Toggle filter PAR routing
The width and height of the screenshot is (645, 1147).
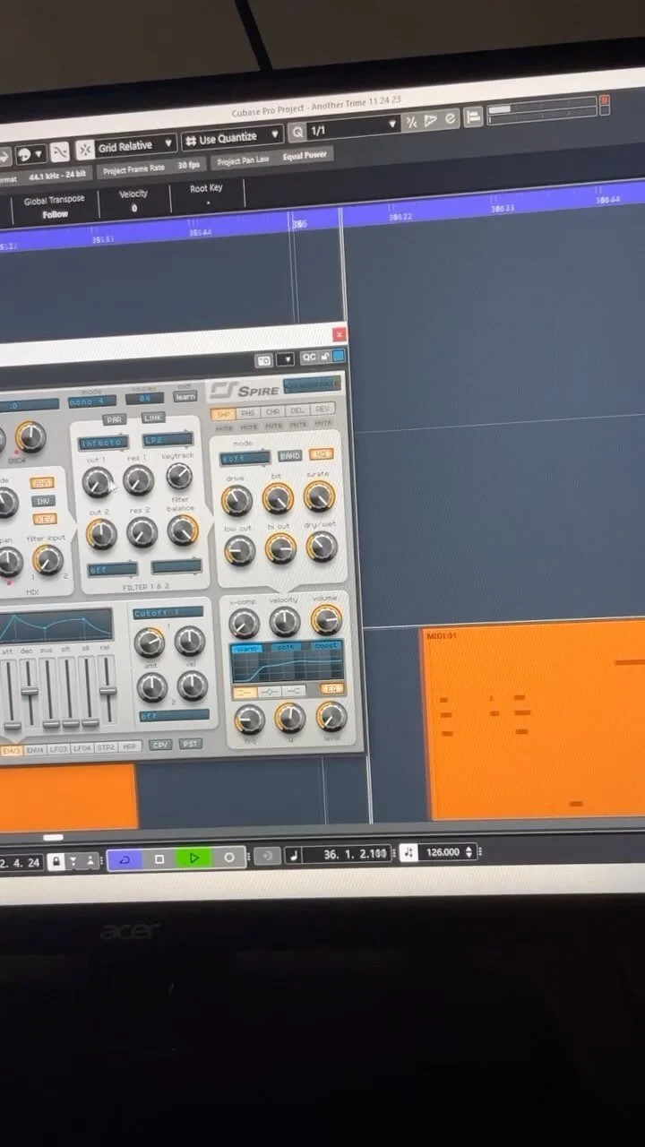114,419
